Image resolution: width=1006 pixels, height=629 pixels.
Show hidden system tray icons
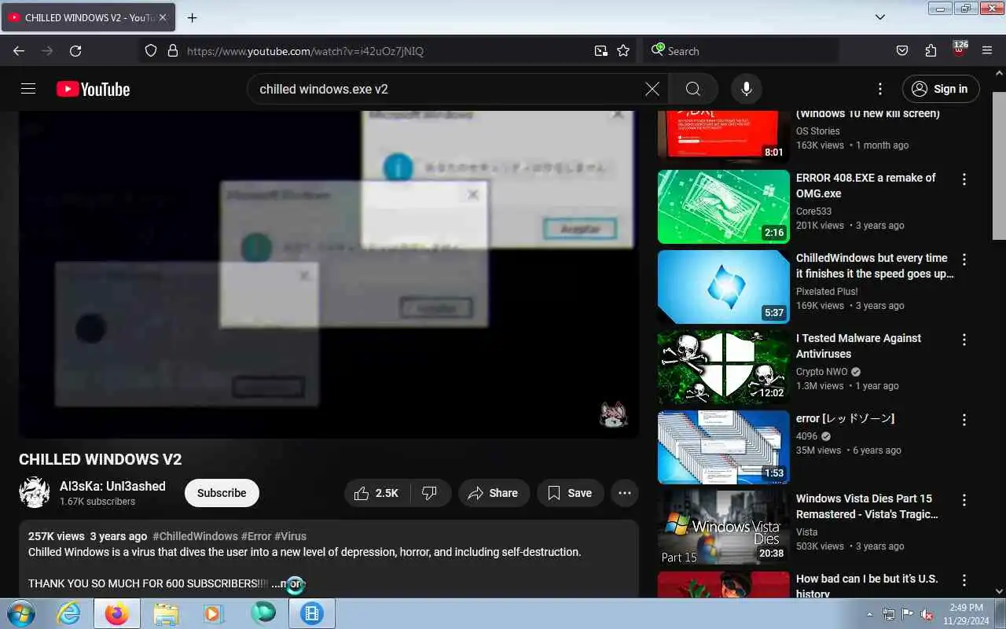click(869, 614)
